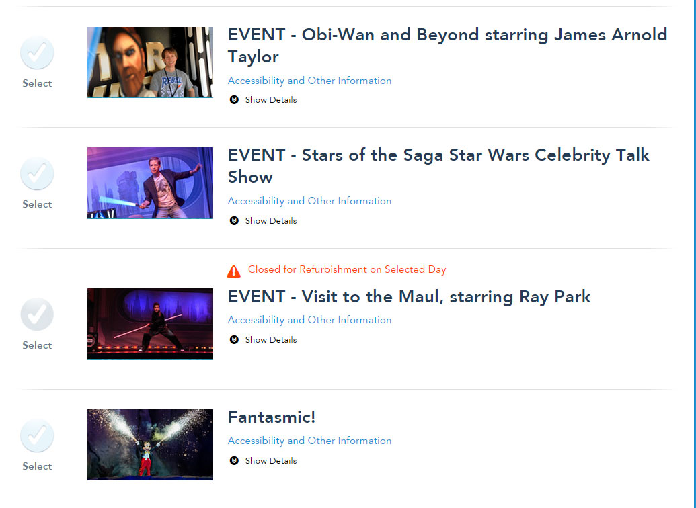
Task: Open Obi-Wan and Beyond event title
Action: coord(447,46)
